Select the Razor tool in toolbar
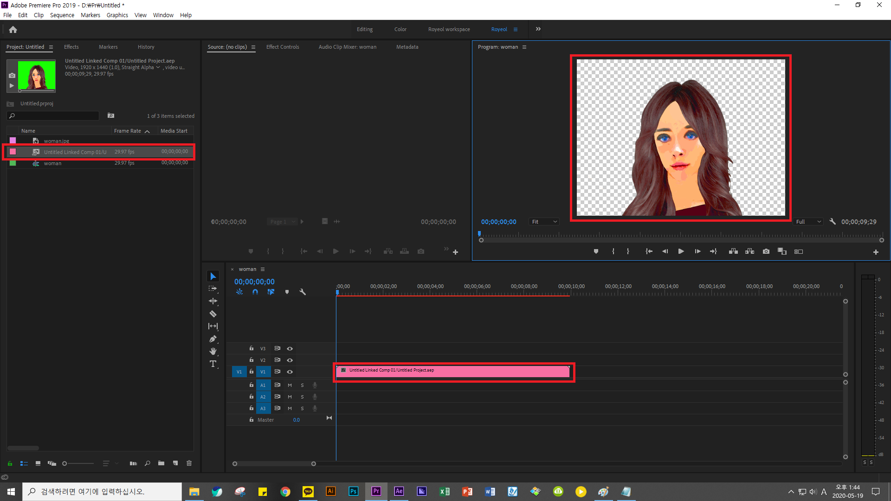Viewport: 891px width, 501px height. 213,314
